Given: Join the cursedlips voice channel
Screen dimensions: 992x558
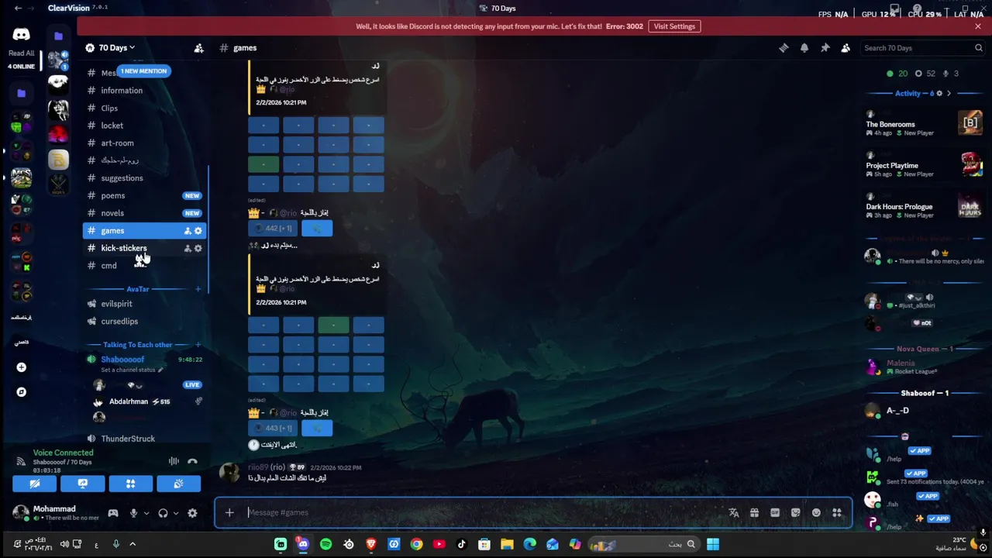Looking at the screenshot, I should (144, 322).
